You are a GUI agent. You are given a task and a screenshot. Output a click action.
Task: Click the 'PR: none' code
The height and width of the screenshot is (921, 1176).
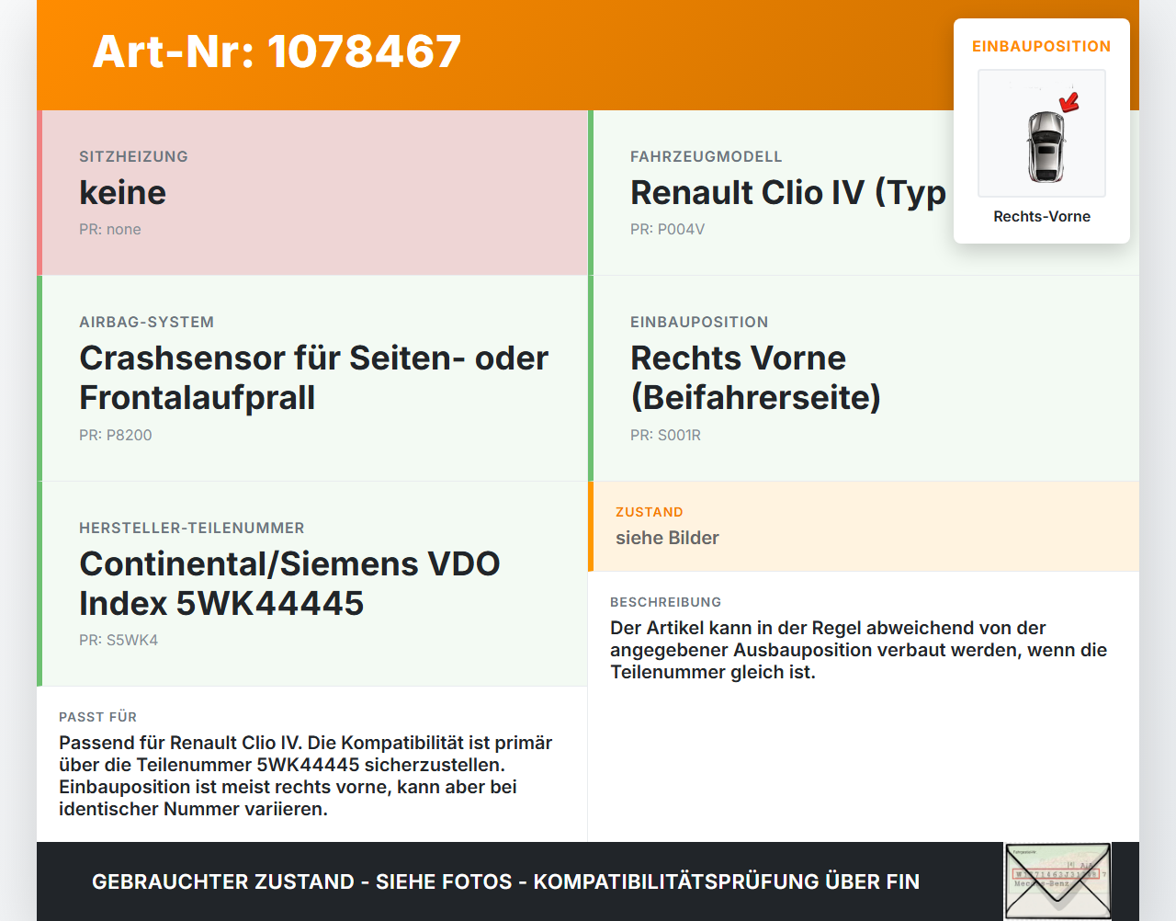[110, 229]
